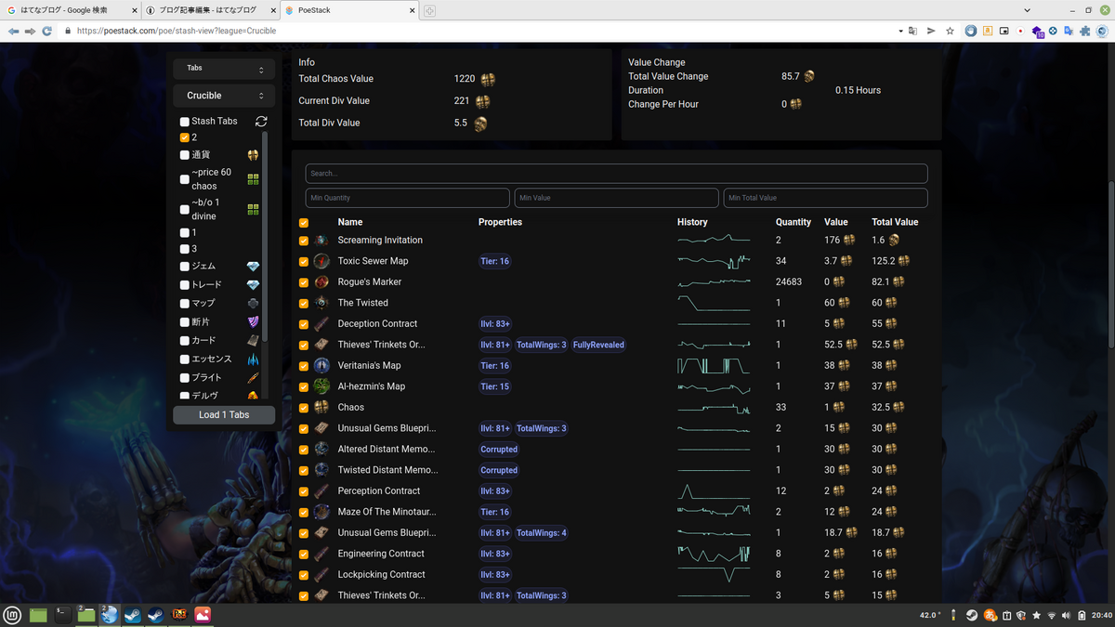Sort by the Value column header

coord(836,222)
